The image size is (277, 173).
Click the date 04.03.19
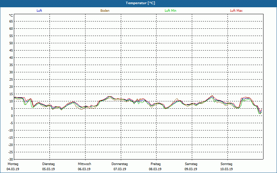click(x=13, y=169)
